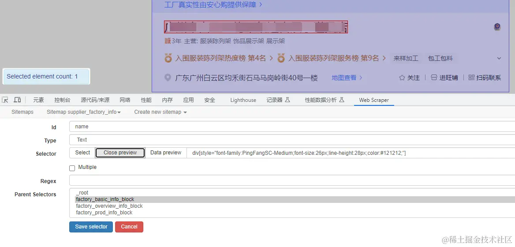Open the 地图查看 link
Screen dimensions: 515x247
(347, 78)
